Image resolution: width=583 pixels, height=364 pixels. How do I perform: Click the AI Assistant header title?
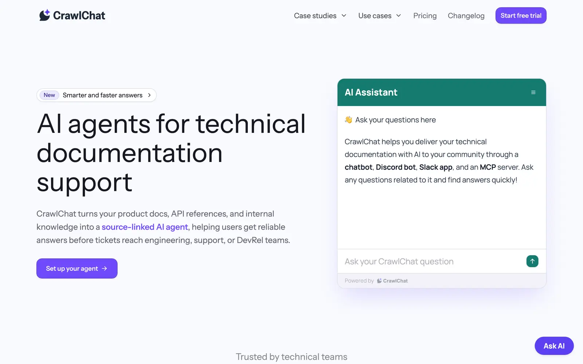coord(371,92)
